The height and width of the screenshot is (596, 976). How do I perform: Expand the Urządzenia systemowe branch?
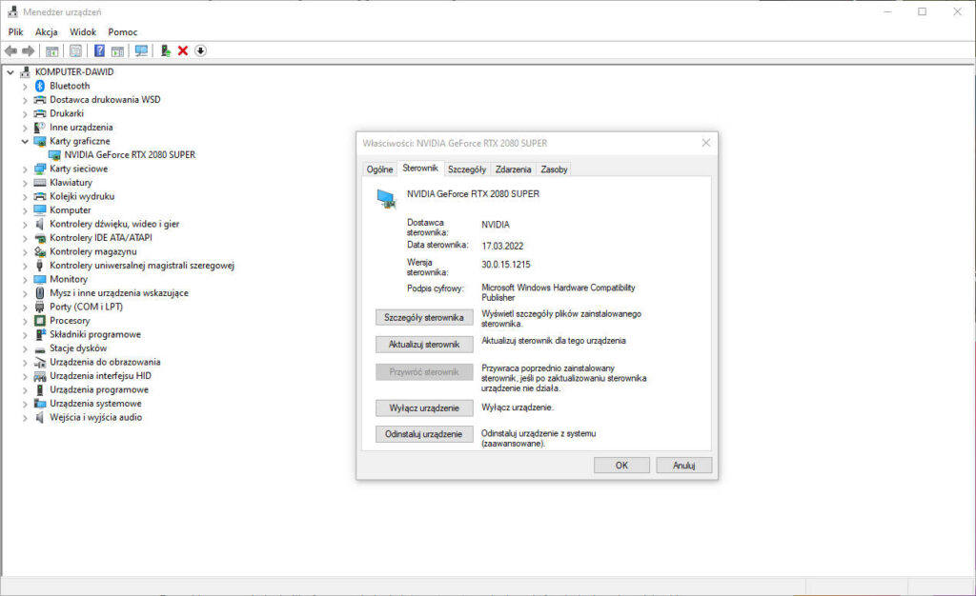coord(25,404)
